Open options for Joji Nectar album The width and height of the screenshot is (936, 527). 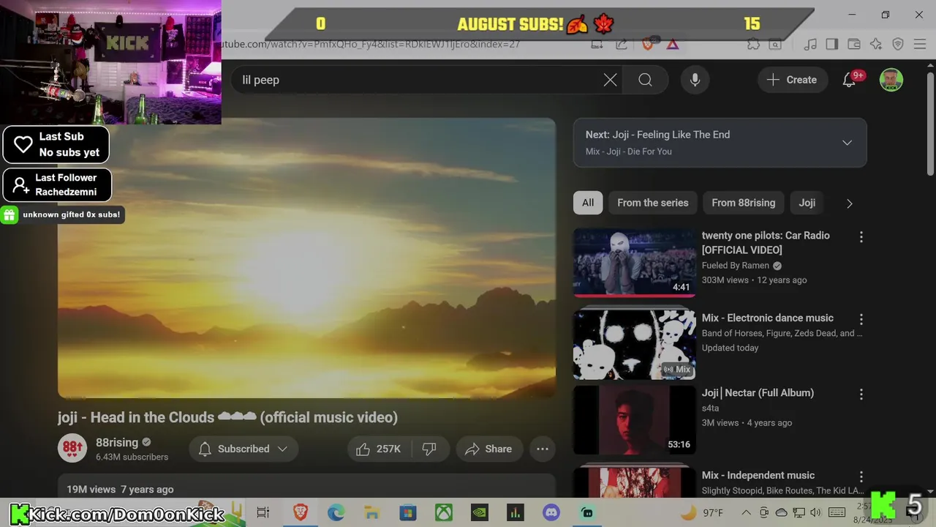click(861, 394)
